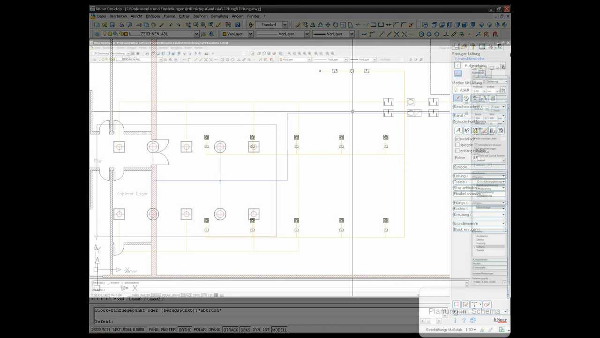Click the info i icon in liNear panel
The image size is (600, 338).
coord(455,320)
